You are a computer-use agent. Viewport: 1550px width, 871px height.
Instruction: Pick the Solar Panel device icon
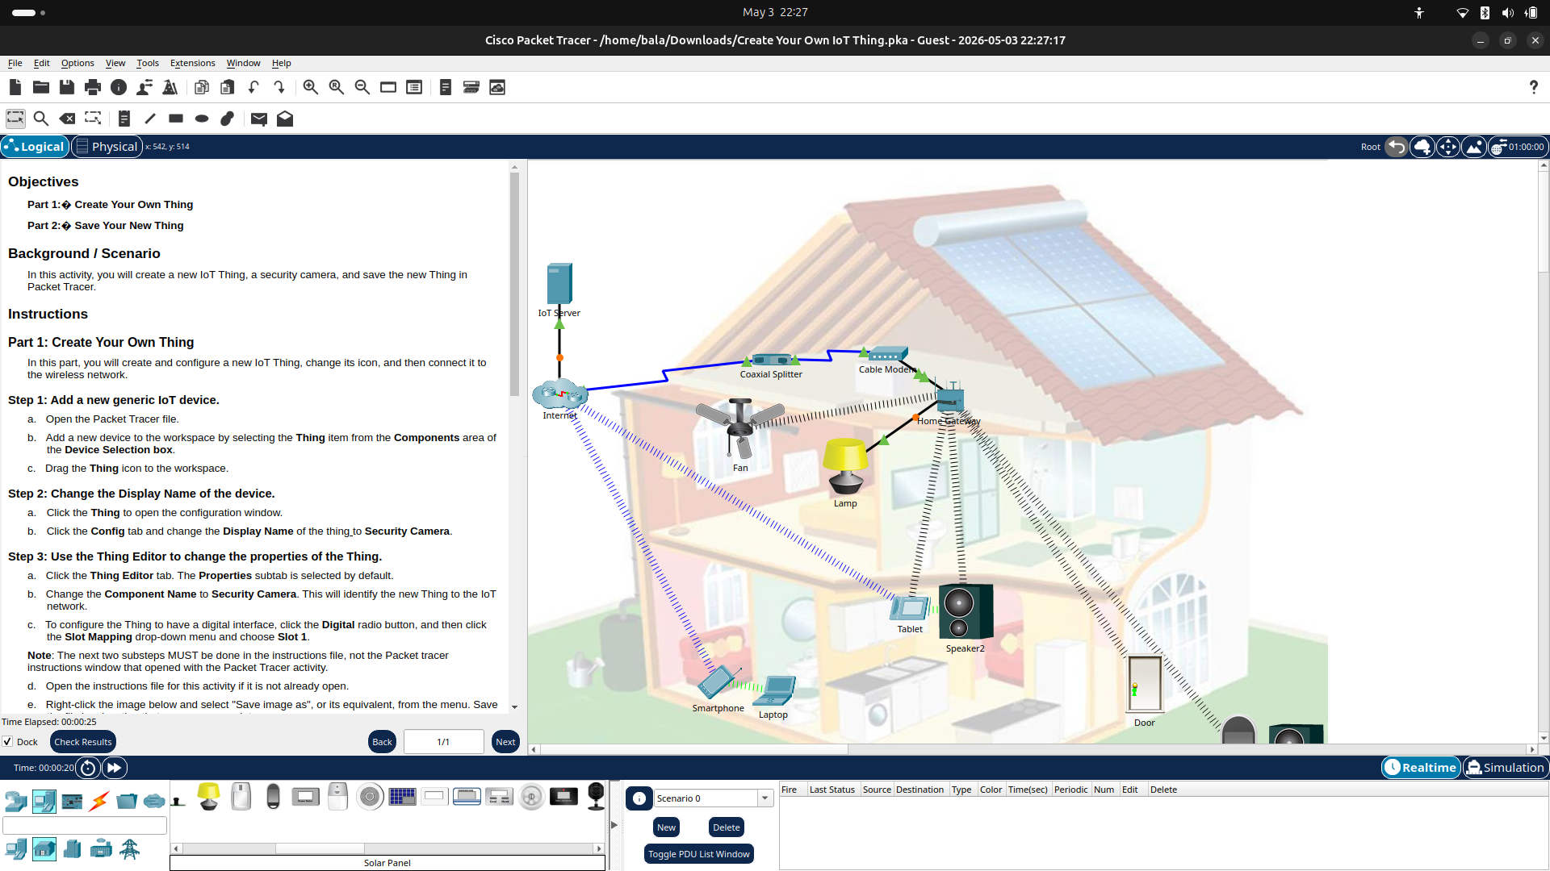[x=402, y=797]
